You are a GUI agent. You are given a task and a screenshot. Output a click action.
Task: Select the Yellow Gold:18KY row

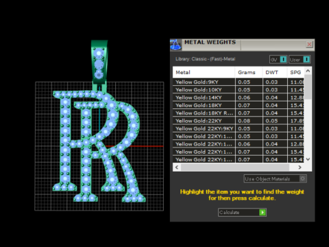tap(239, 106)
